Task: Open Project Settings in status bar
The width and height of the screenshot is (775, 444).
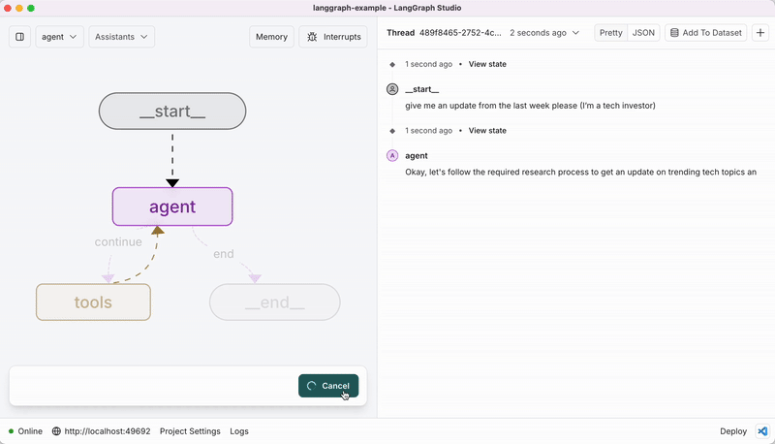Action: coord(190,431)
